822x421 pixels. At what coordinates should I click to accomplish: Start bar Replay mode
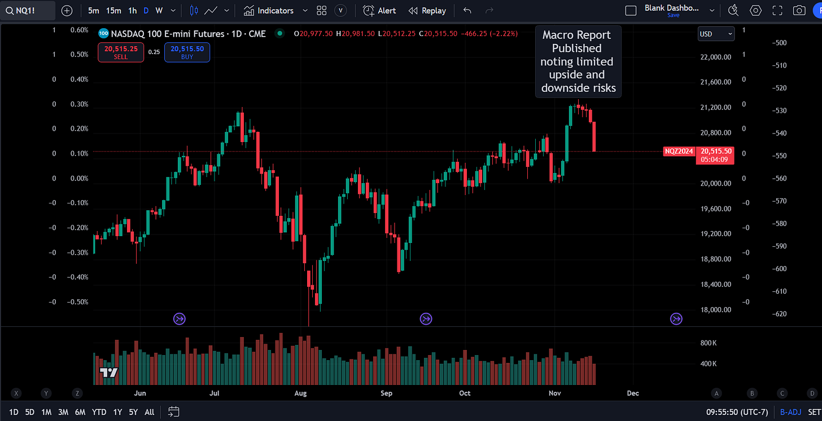427,11
